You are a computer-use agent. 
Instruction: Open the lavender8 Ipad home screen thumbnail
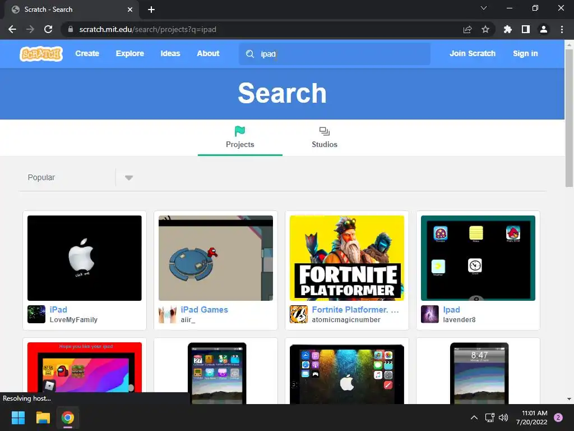(x=478, y=258)
